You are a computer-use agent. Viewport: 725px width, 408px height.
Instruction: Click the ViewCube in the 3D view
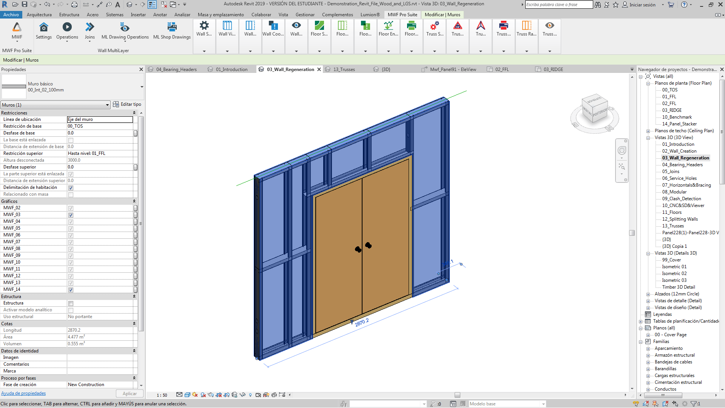[x=594, y=109]
